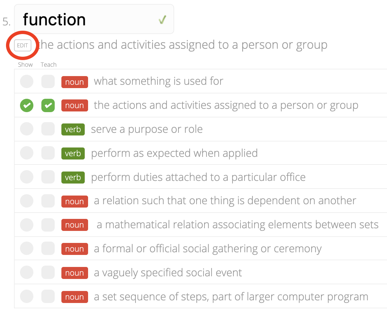Click the noun badge next to "what something is used for"
The image size is (387, 315).
[x=74, y=82]
